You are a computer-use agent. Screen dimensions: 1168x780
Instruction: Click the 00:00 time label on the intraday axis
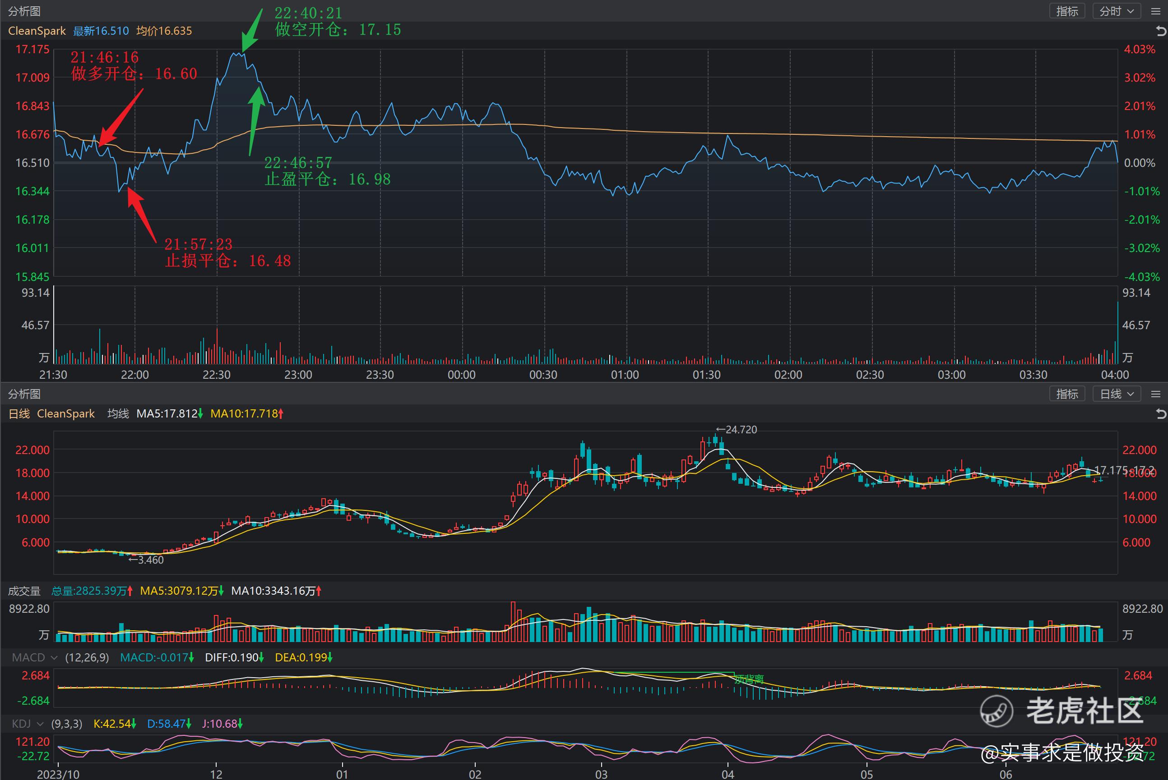coord(462,375)
